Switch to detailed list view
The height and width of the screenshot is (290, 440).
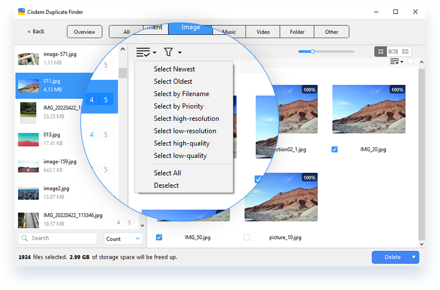406,52
